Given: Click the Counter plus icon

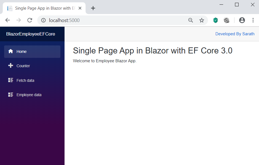Looking at the screenshot, I should [10, 66].
